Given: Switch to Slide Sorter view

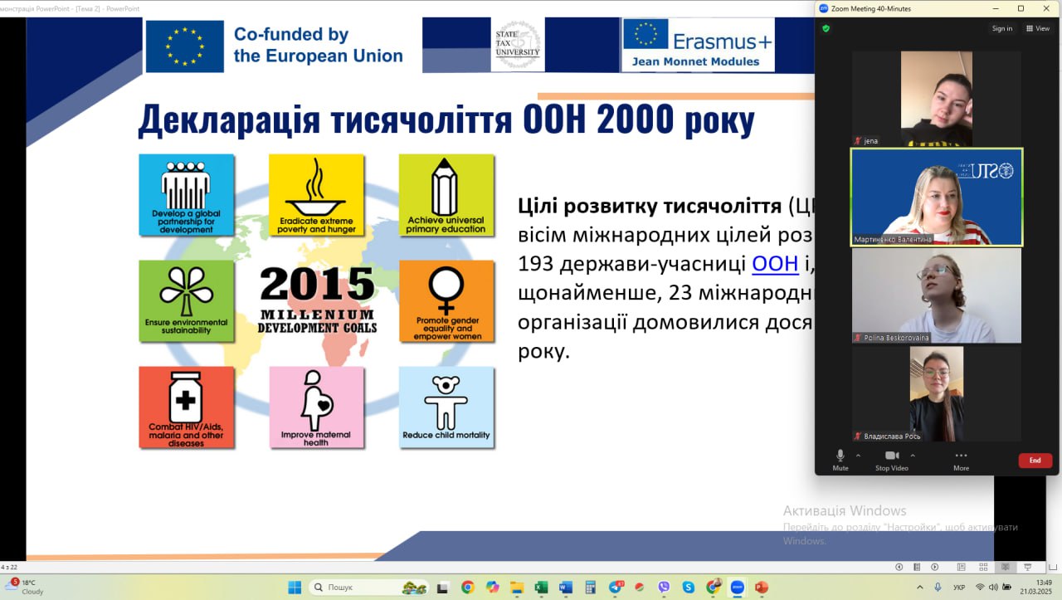Looking at the screenshot, I should coord(983,567).
